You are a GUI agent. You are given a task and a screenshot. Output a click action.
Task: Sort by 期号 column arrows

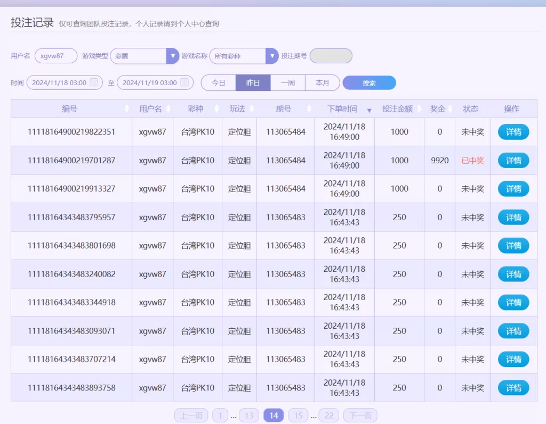click(309, 109)
